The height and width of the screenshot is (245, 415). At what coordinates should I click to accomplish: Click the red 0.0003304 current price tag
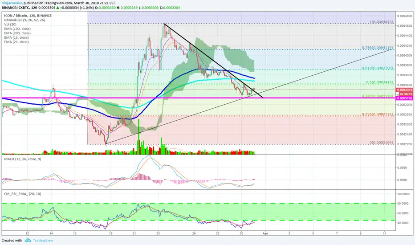404,90
